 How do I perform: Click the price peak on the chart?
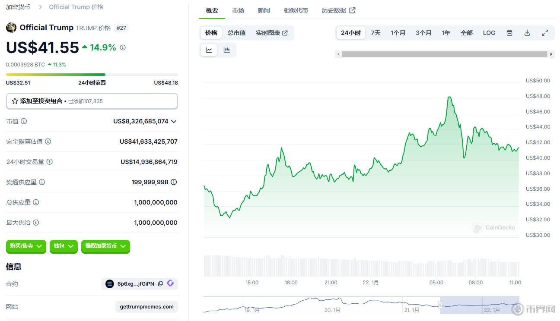pyautogui.click(x=450, y=97)
